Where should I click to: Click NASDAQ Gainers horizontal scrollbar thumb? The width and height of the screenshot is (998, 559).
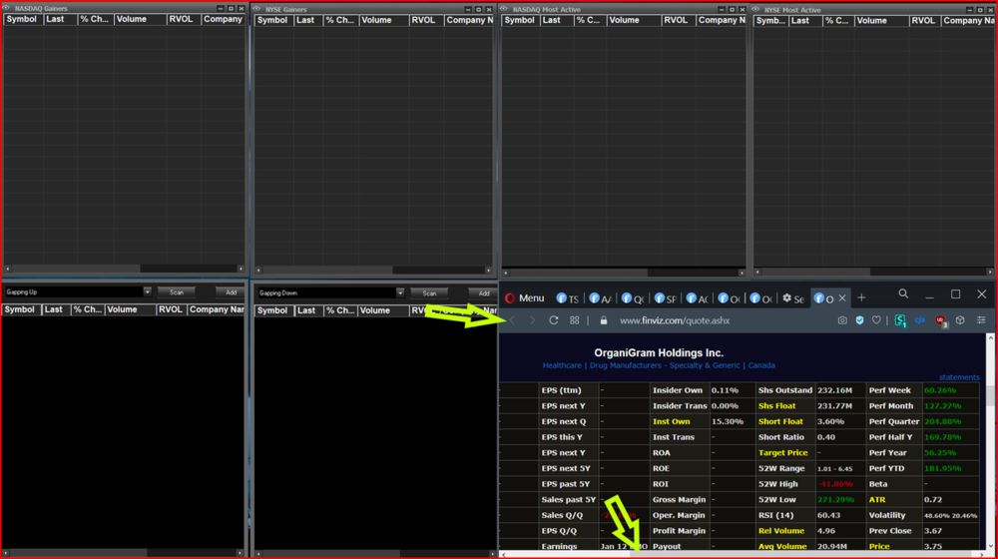click(x=76, y=269)
